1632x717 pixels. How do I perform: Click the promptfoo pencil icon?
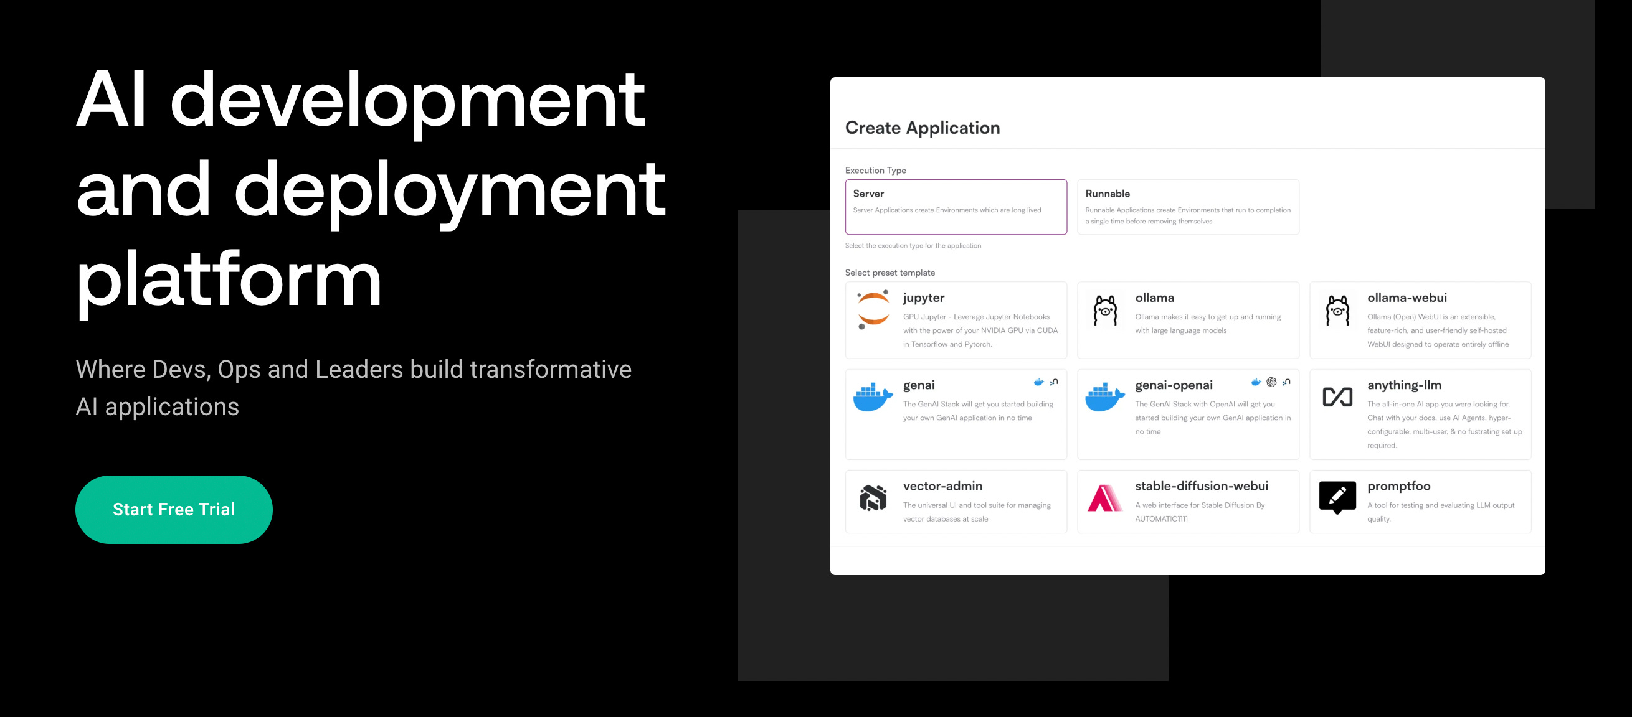click(1337, 497)
